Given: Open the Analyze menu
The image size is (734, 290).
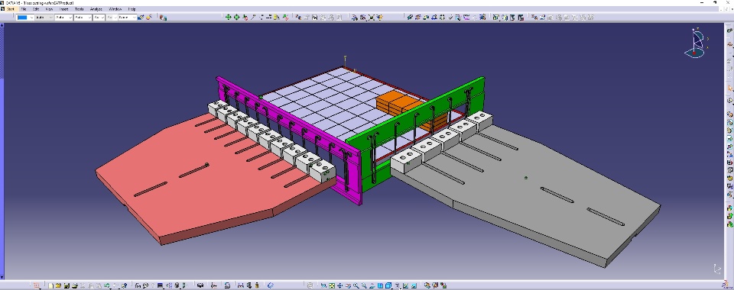Looking at the screenshot, I should [x=96, y=9].
